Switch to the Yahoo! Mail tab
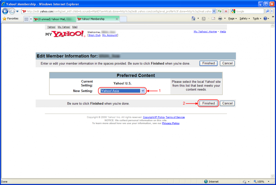The image size is (276, 185). click(x=54, y=19)
